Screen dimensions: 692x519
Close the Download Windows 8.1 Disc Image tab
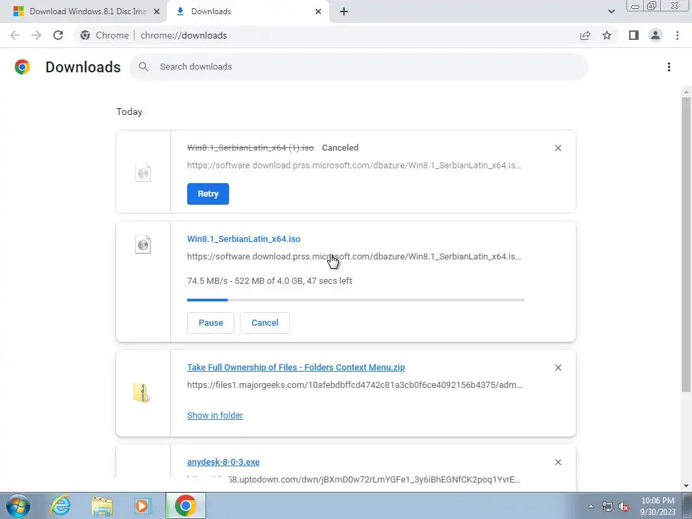point(156,11)
